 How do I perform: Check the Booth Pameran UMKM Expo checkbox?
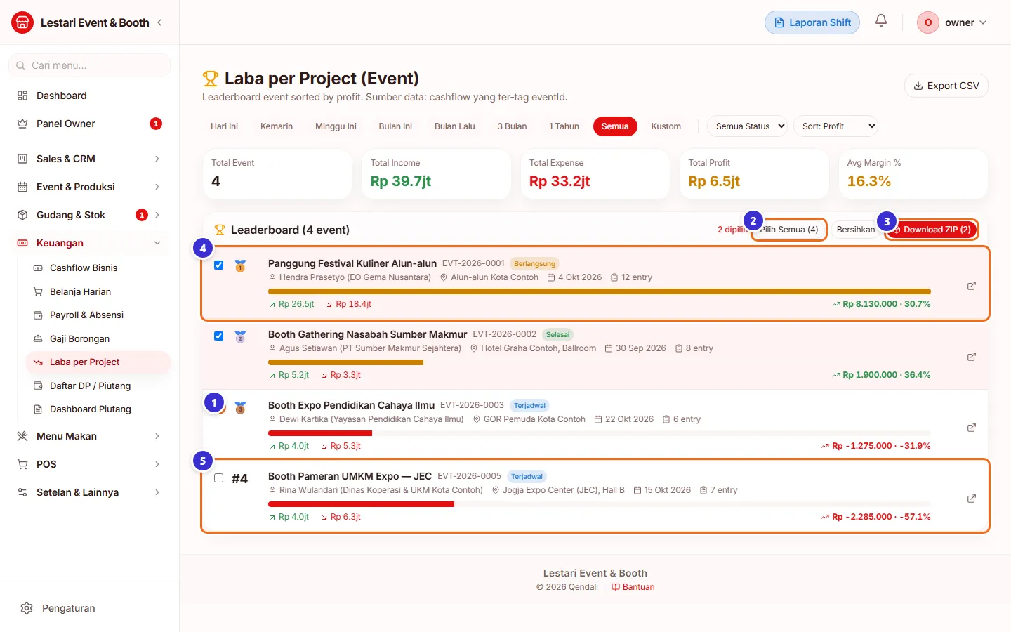[x=219, y=478]
